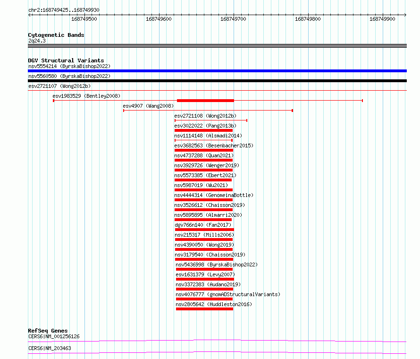
Task: Click the gray 2q24.3 cytogenetic band bar
Action: [217, 46]
